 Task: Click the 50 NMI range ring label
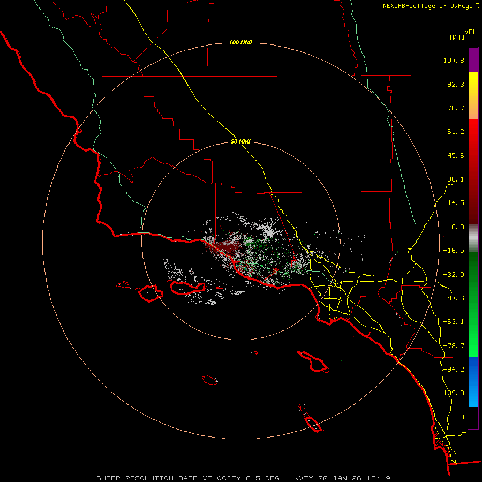point(240,142)
